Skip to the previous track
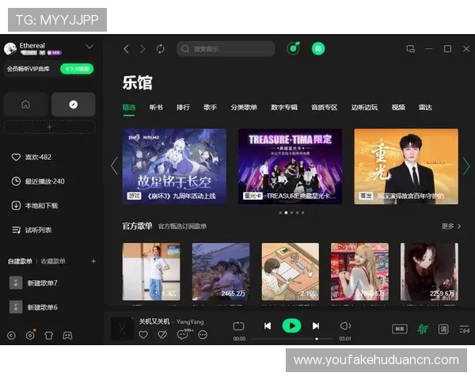The image size is (475, 380). click(268, 326)
